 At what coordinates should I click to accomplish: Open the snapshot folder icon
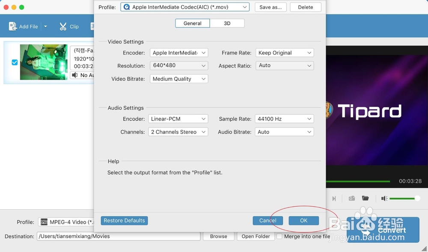365,198
